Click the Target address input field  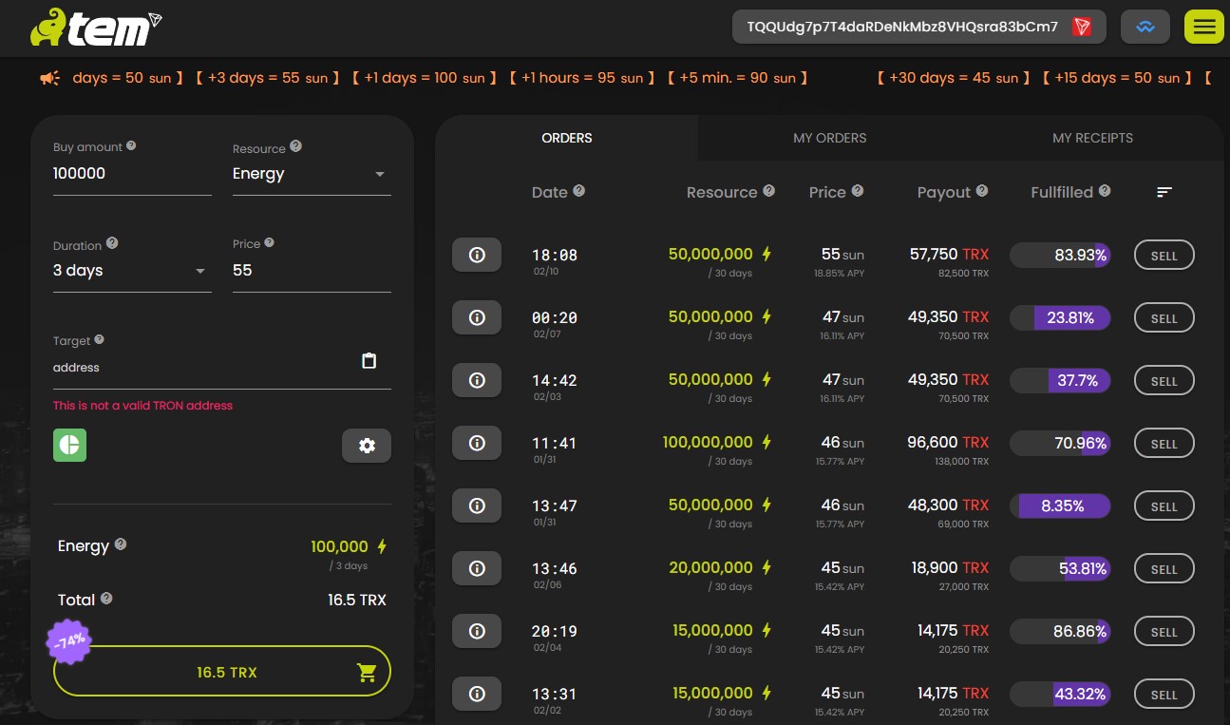201,368
